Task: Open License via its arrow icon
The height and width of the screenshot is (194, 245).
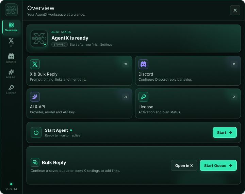Action: click(x=234, y=97)
